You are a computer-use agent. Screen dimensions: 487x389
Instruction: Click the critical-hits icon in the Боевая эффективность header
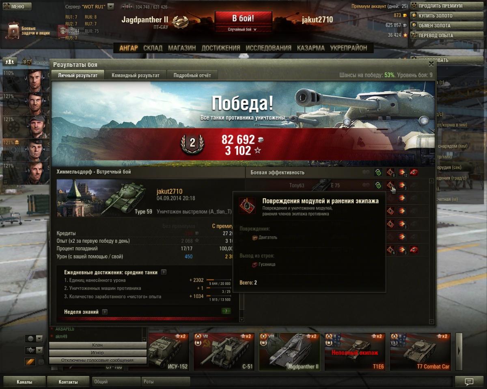click(390, 173)
